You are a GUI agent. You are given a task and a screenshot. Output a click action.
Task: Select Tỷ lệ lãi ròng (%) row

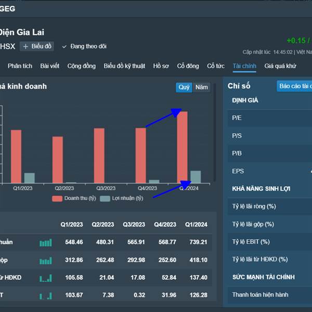tap(270, 206)
